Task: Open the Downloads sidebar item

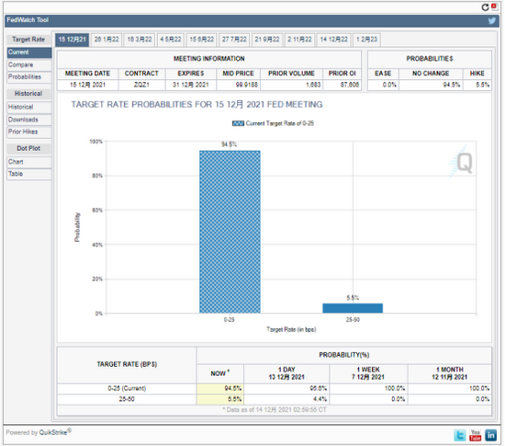Action: [29, 120]
